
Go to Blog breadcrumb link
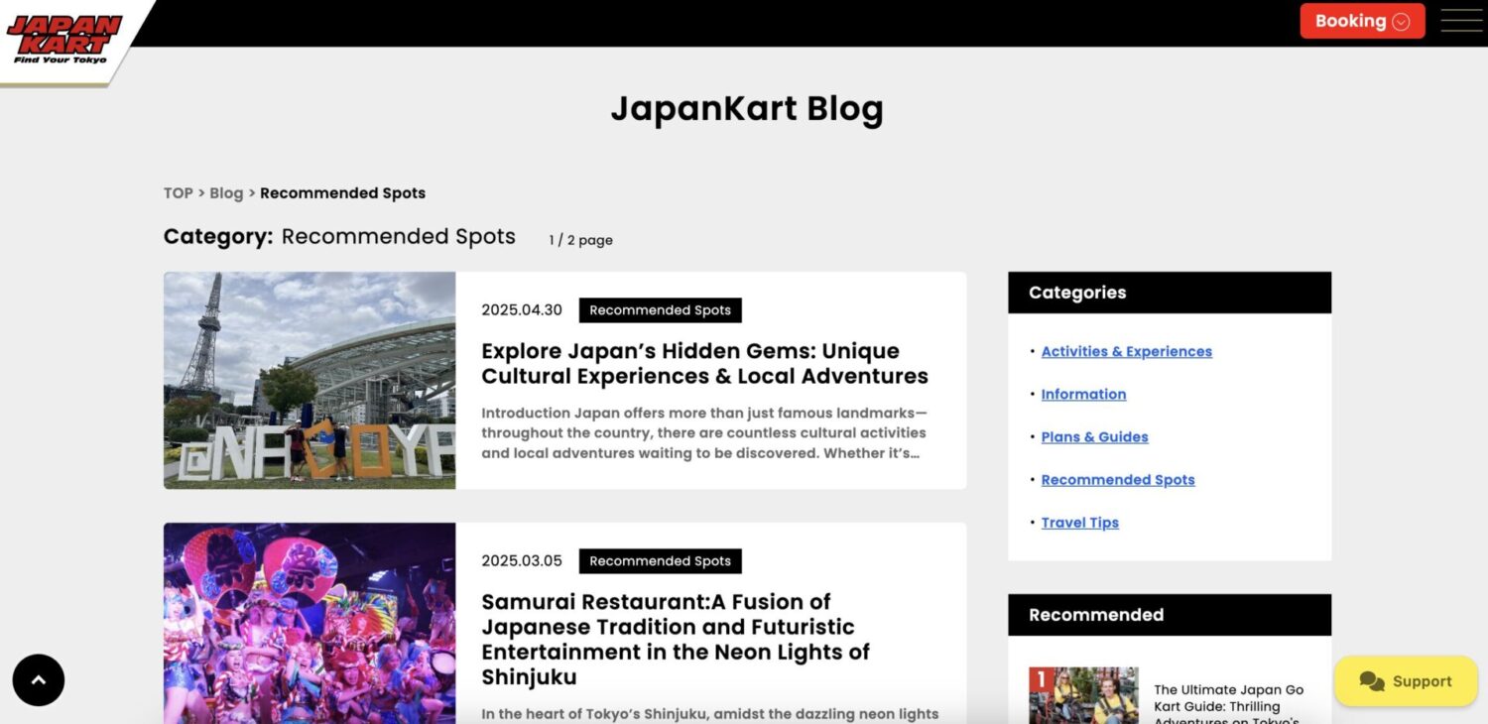tap(226, 193)
